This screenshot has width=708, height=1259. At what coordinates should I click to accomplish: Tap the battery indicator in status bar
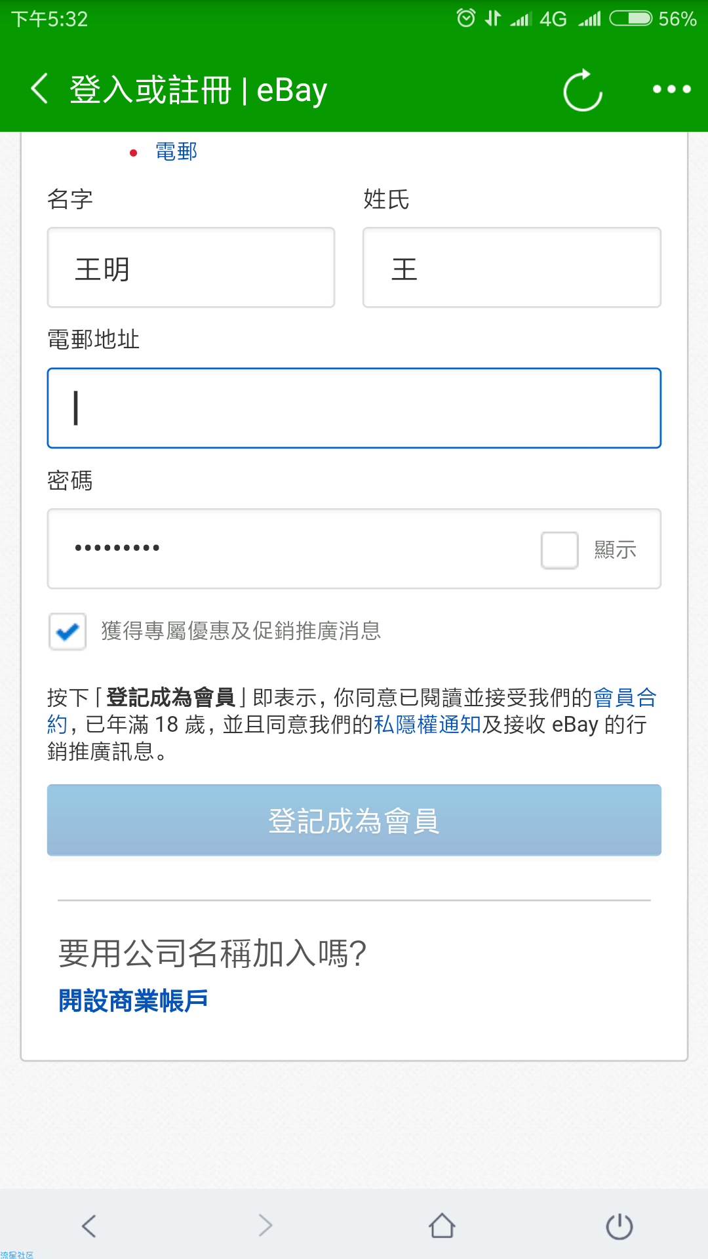pos(631,18)
